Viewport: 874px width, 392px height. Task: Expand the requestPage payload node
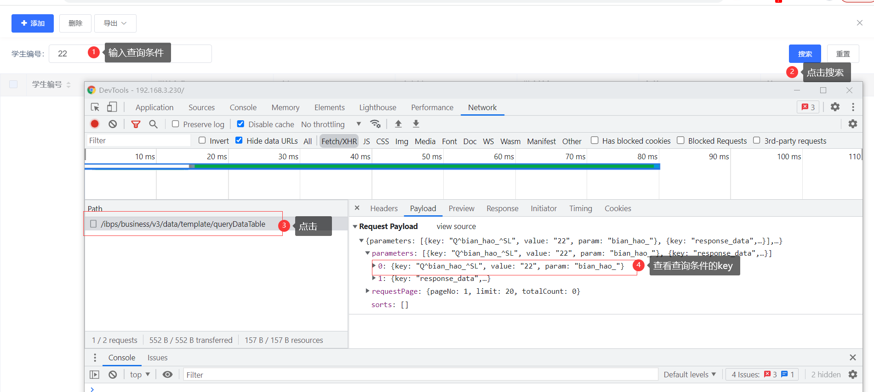tap(367, 291)
